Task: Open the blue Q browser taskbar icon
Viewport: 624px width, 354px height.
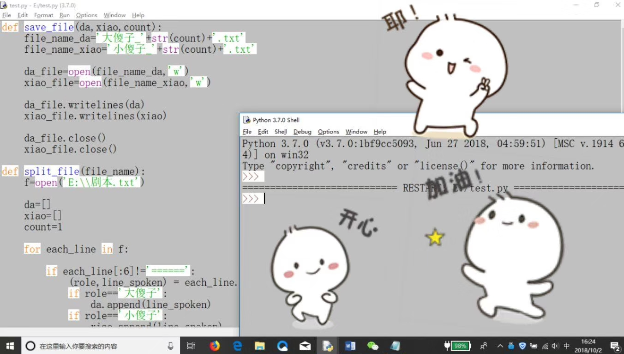Action: point(282,346)
